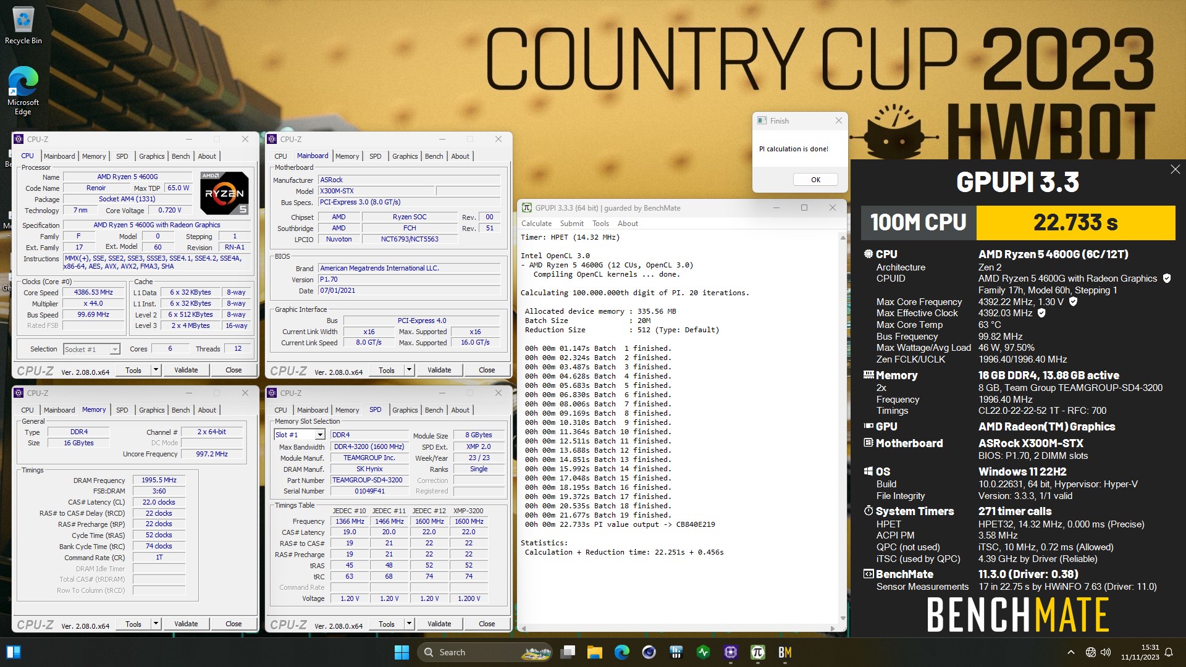Screen dimensions: 1186x667
Task: Click the GPUPI log scrollbar up arrow
Action: (x=843, y=238)
